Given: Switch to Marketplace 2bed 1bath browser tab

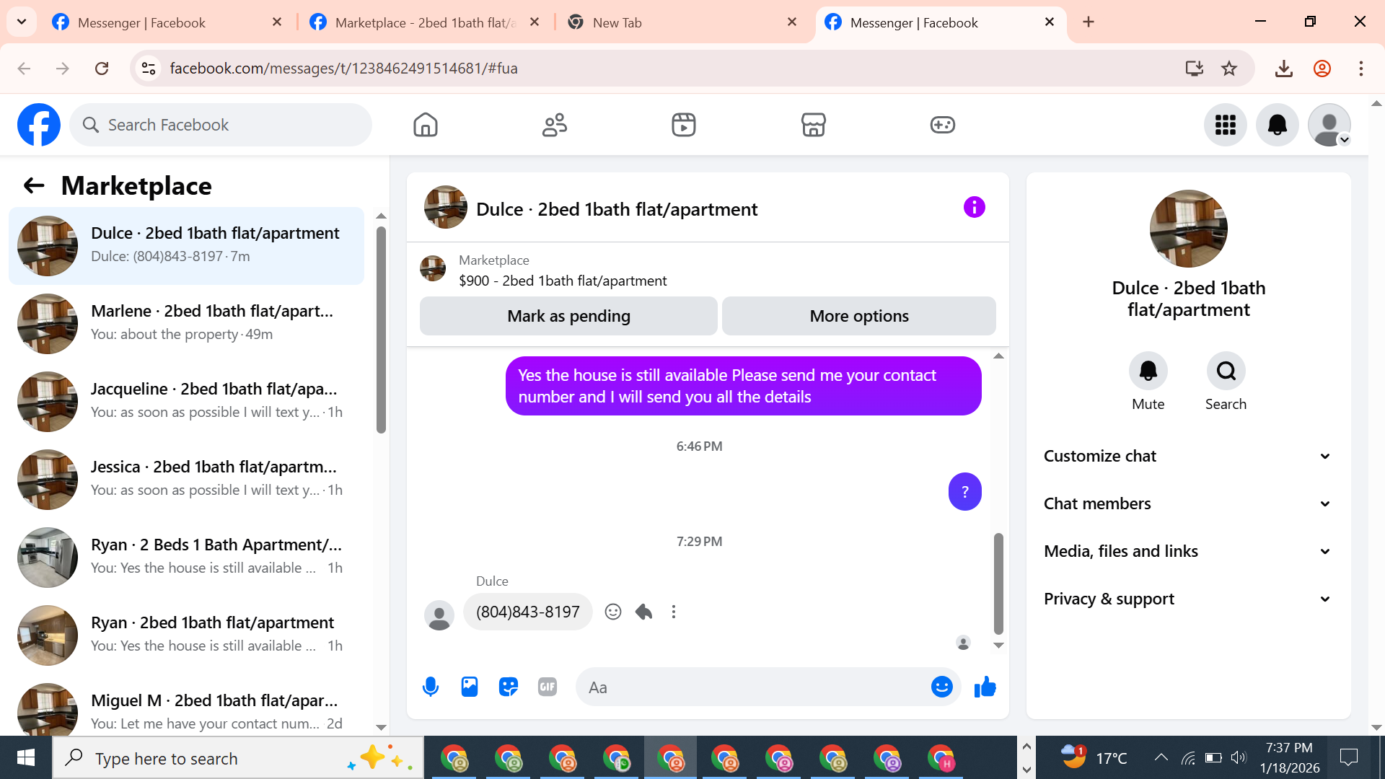Looking at the screenshot, I should coord(426,22).
